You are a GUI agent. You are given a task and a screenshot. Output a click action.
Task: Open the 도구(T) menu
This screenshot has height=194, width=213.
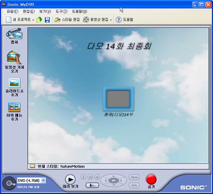pyautogui.click(x=61, y=11)
